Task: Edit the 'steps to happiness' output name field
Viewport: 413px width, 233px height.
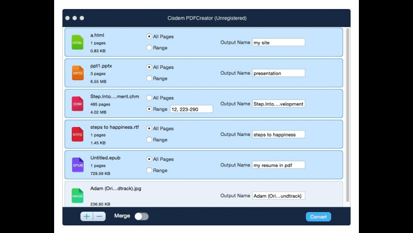Action: [x=278, y=134]
